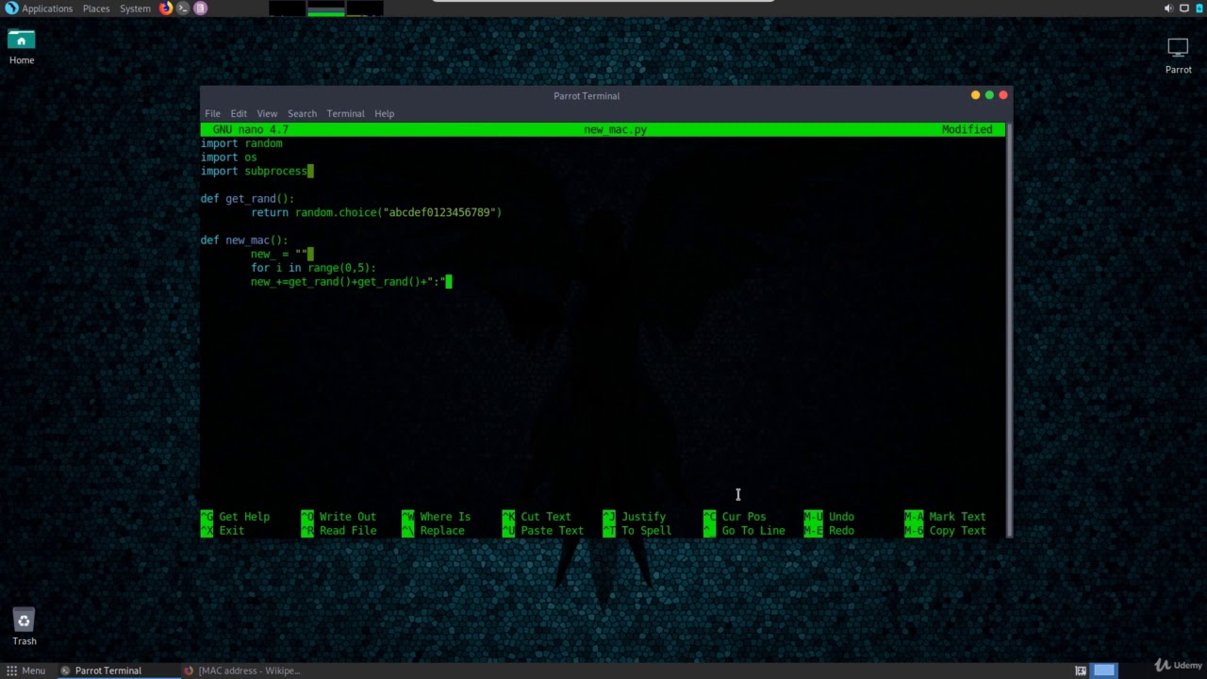Click the 'Get Help' nano shortcut

point(235,517)
